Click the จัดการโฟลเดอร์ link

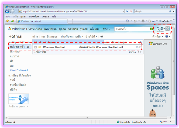[x=19, y=70]
